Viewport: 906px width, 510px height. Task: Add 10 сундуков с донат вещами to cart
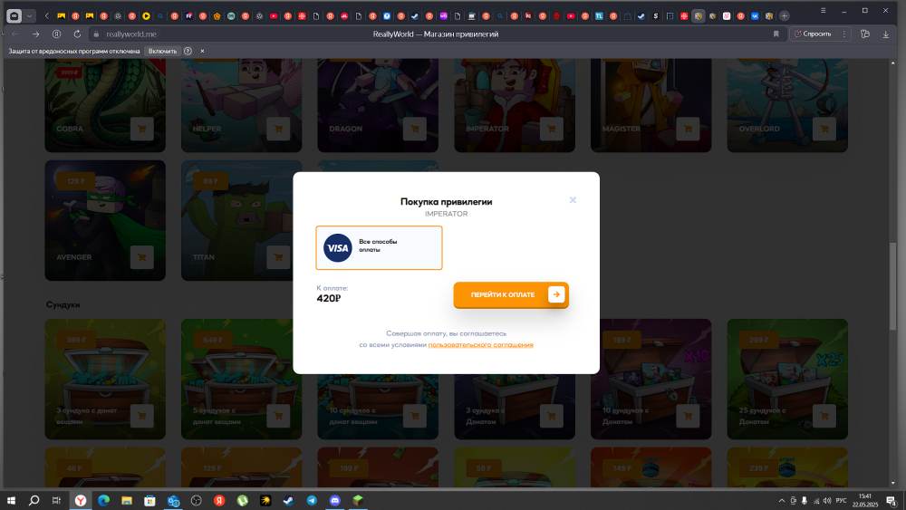414,416
